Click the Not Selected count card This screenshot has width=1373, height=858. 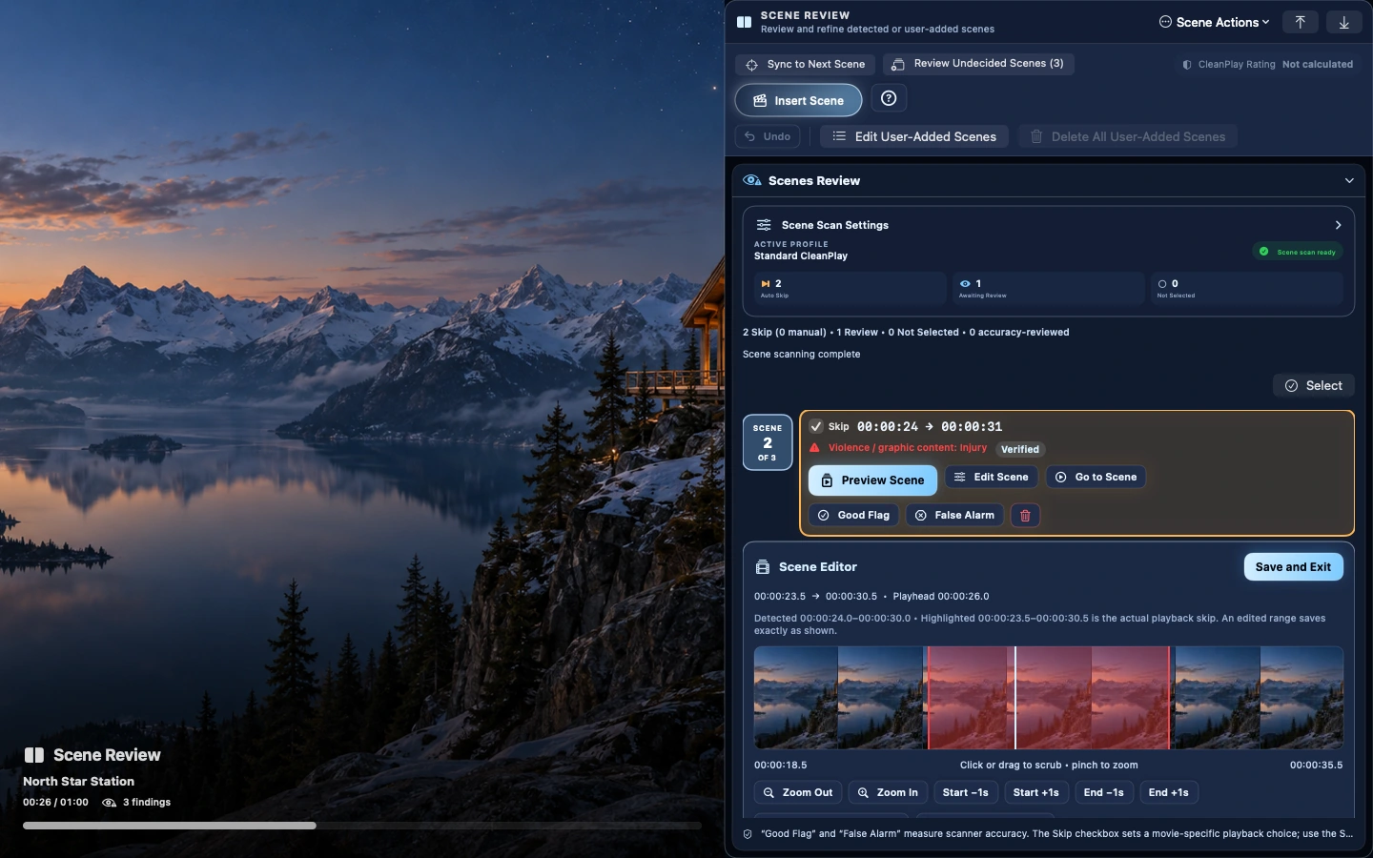1246,288
